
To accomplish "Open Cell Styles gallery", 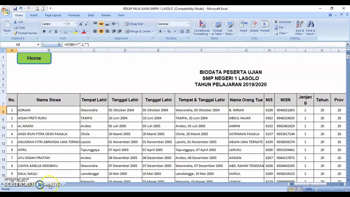I will tap(230, 28).
